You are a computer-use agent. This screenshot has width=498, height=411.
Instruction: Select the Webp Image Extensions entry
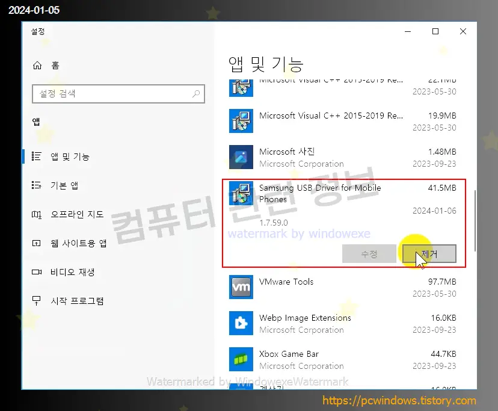click(x=342, y=323)
